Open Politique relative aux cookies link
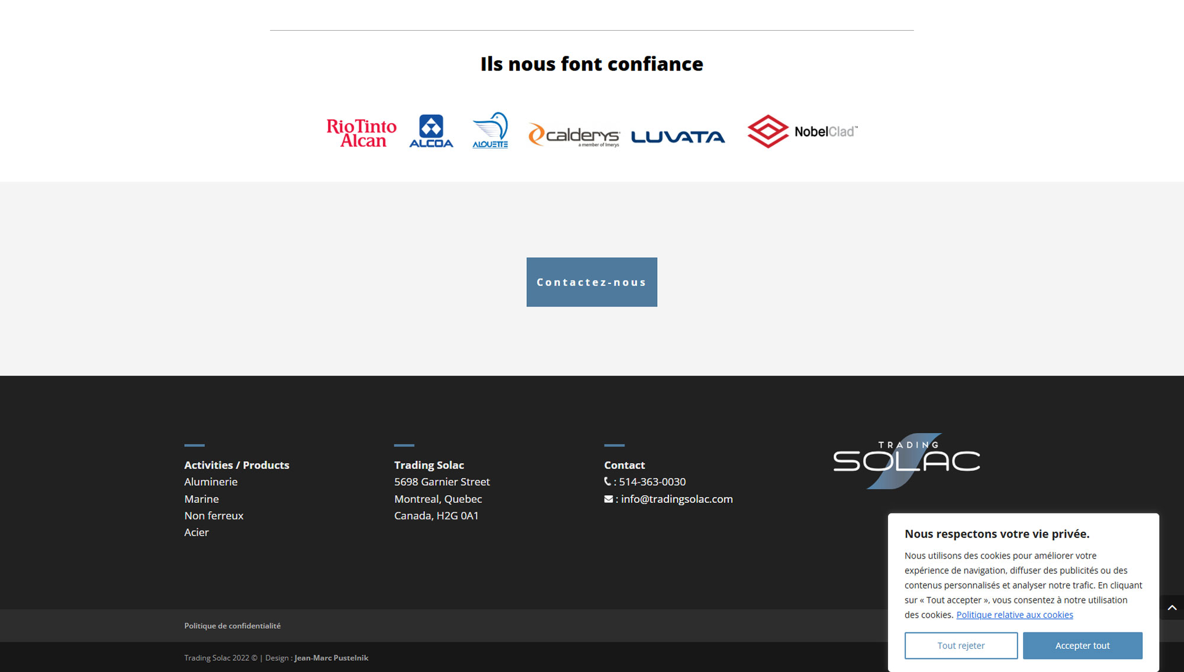The height and width of the screenshot is (672, 1184). [x=1014, y=615]
